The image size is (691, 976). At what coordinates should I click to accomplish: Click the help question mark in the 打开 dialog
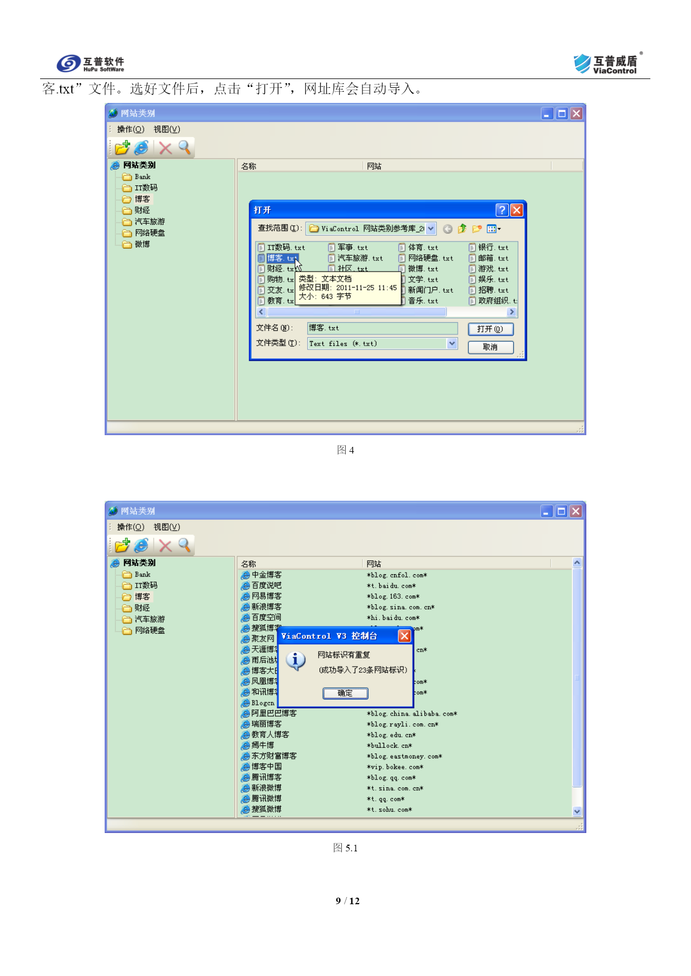502,210
